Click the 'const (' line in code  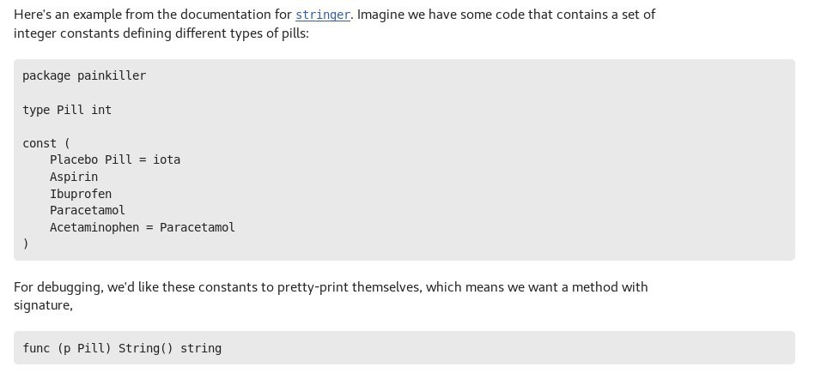click(x=40, y=143)
